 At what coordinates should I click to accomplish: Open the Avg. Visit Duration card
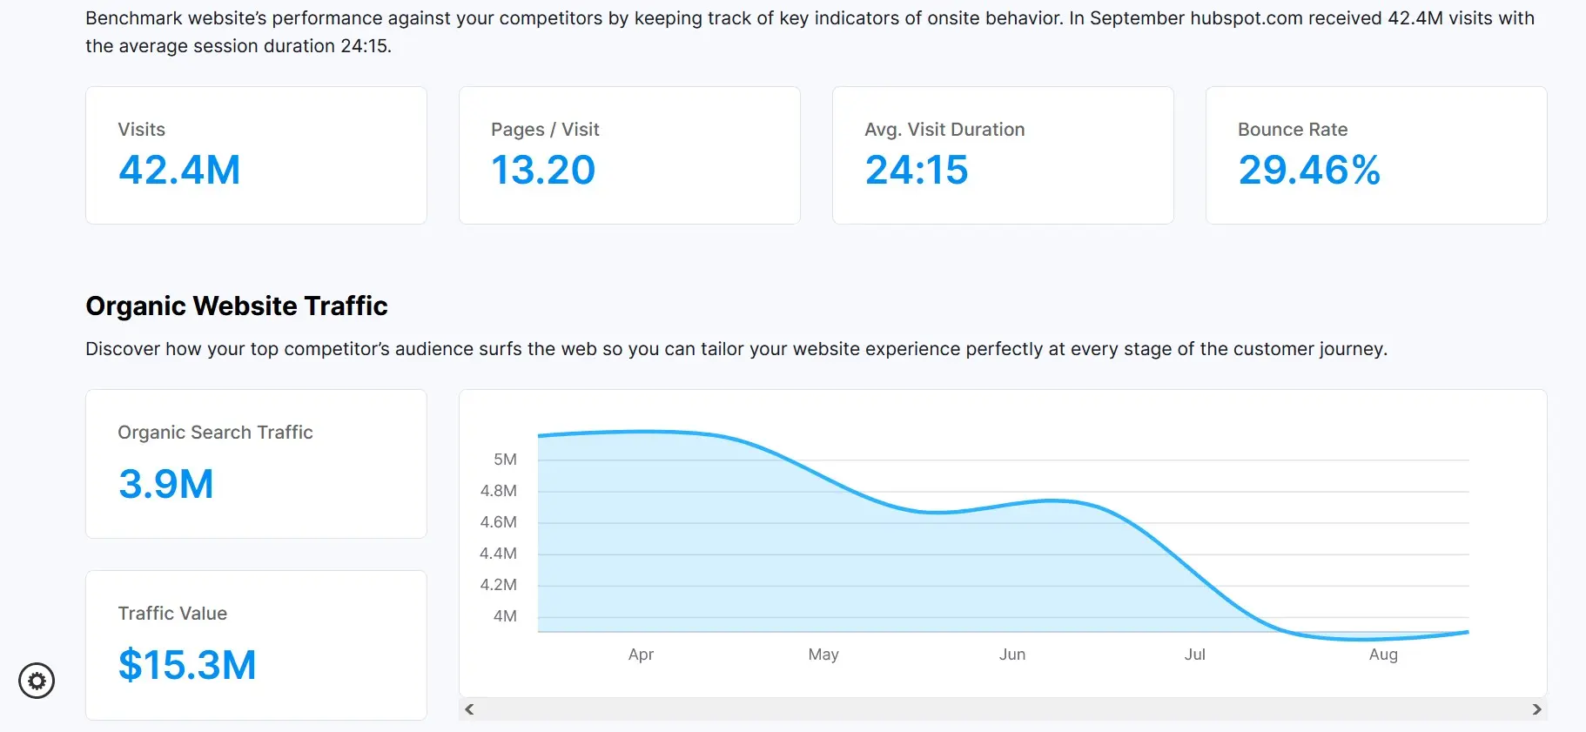1002,155
